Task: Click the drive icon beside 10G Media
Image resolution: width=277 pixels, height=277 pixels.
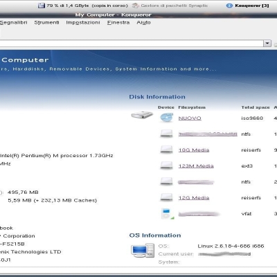Action: point(166,150)
